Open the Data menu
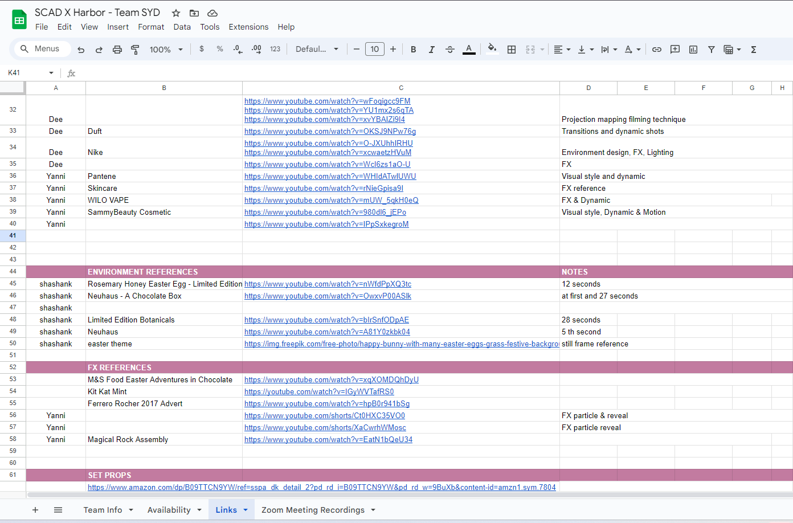 pos(182,27)
